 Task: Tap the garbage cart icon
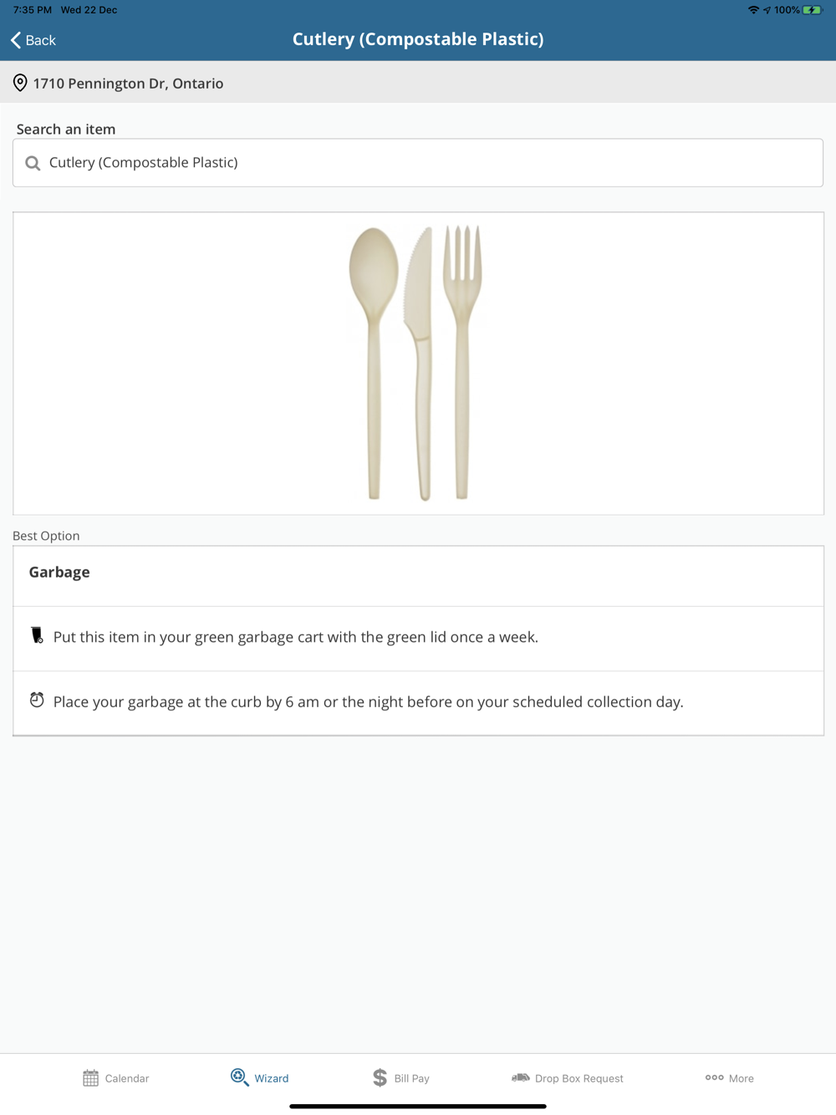pyautogui.click(x=37, y=636)
